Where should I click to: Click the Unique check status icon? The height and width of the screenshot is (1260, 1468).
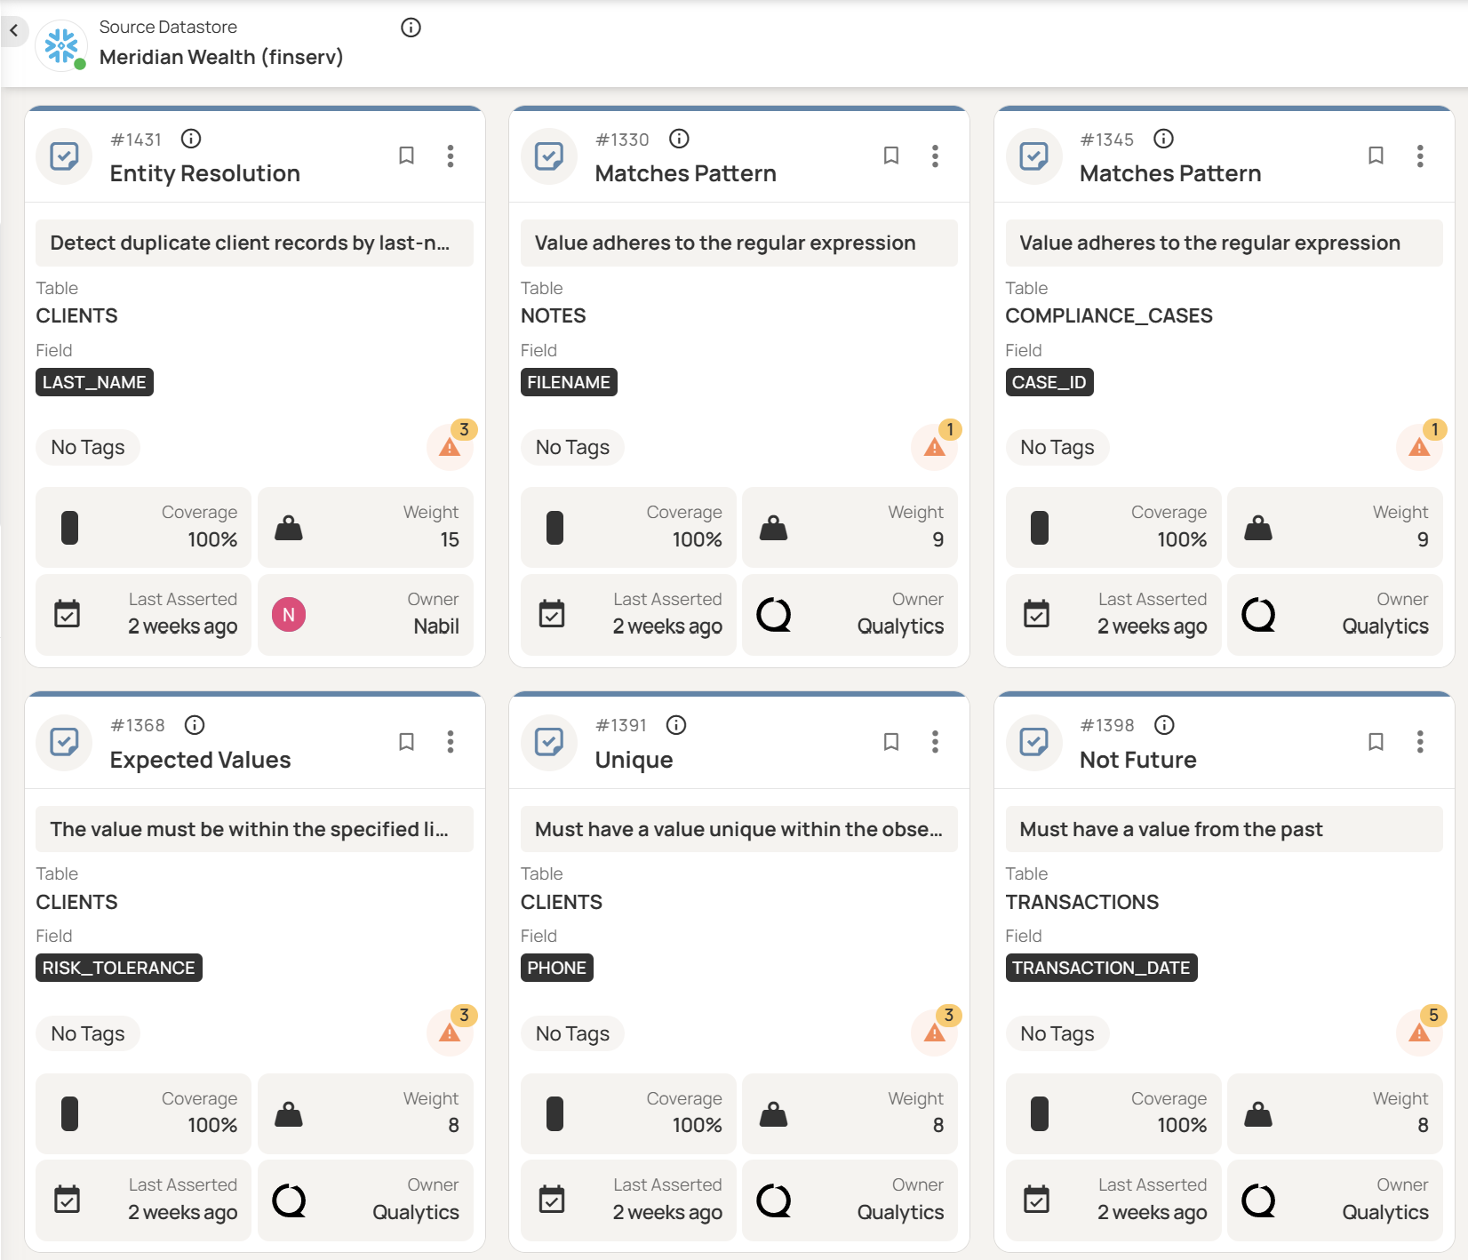[x=549, y=742]
